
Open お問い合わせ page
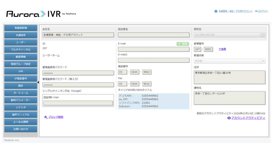pos(21,129)
